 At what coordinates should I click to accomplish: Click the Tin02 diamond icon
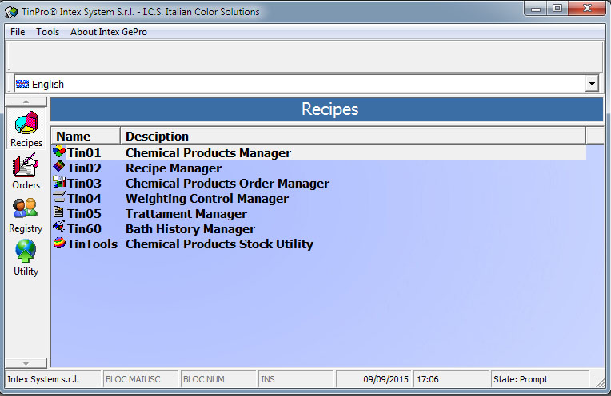[59, 166]
